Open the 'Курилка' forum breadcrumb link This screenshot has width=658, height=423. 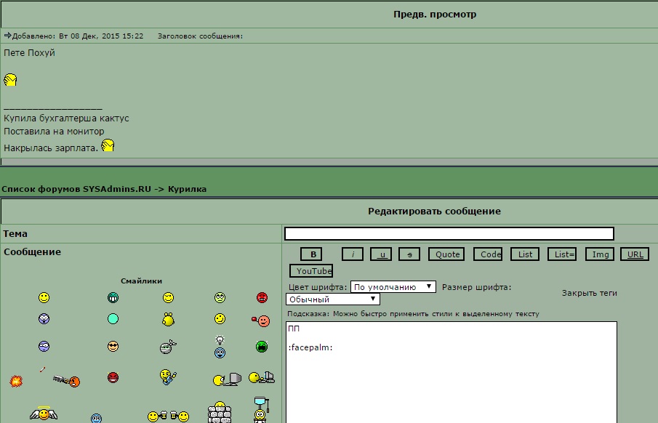click(187, 189)
